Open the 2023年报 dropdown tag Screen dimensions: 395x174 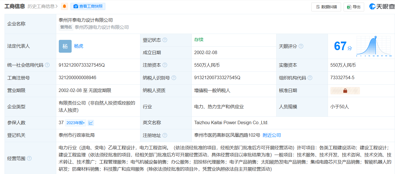coord(76,123)
